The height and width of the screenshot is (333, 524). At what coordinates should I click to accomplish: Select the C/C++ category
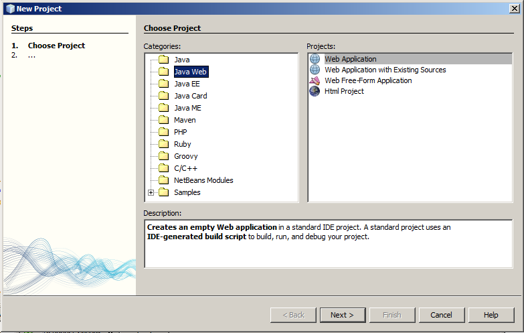pos(185,168)
